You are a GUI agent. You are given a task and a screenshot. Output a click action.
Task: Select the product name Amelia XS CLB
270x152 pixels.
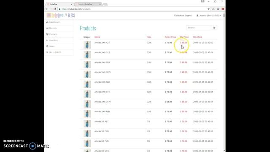point(102,131)
